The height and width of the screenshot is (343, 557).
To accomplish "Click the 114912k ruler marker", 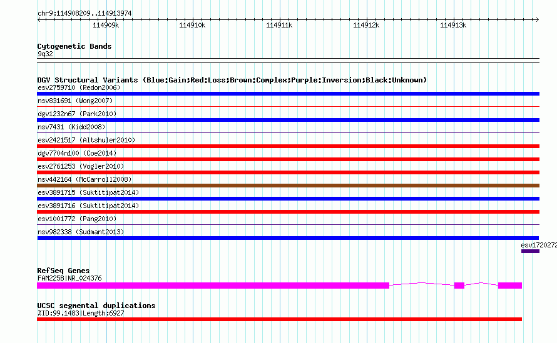I will pyautogui.click(x=366, y=25).
